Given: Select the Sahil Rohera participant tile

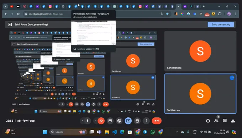Looking at the screenshot, I should pyautogui.click(x=200, y=51).
